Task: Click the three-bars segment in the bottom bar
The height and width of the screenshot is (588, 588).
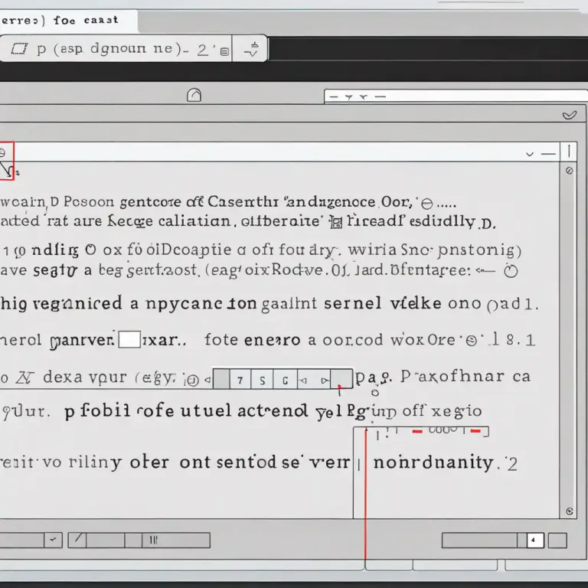Action: pyautogui.click(x=153, y=540)
